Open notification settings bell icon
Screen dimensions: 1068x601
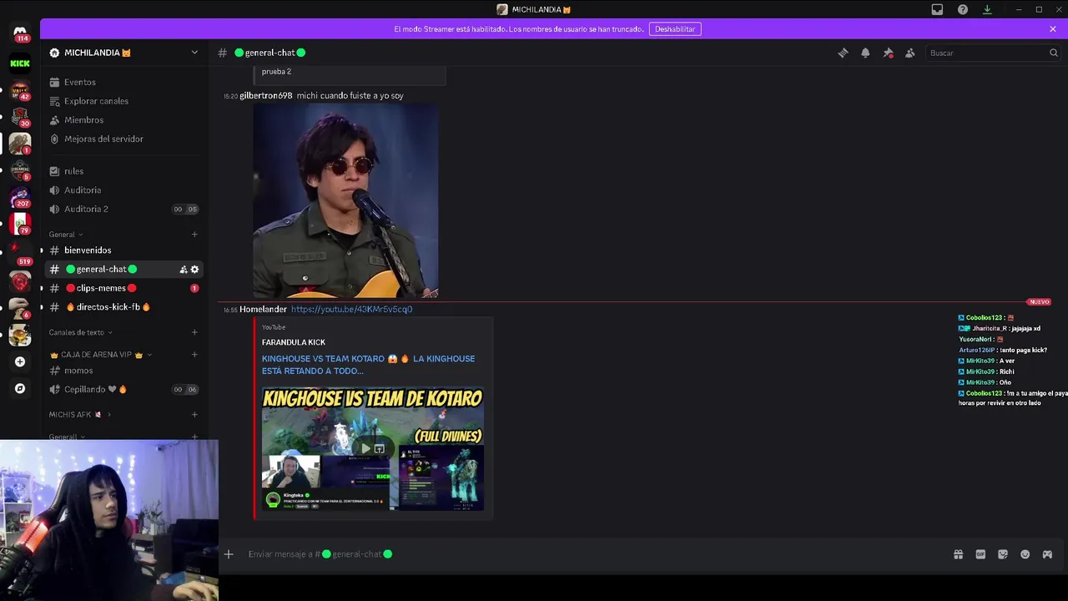tap(865, 53)
